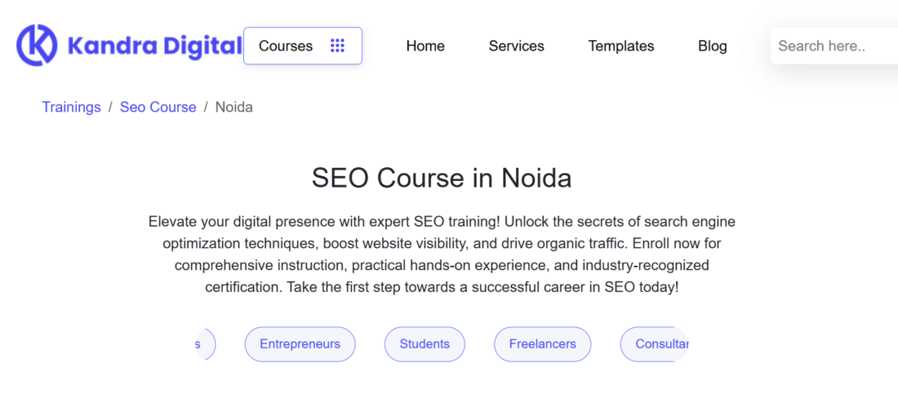Select the partially visible Consultants pill
The image size is (898, 403).
click(x=655, y=344)
